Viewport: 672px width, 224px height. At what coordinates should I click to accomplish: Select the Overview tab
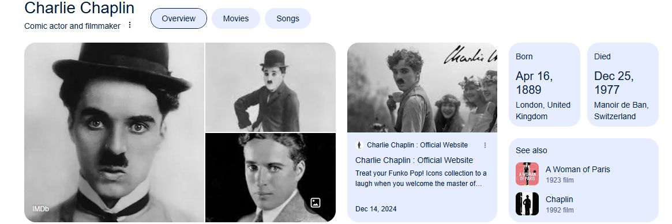[x=179, y=18]
